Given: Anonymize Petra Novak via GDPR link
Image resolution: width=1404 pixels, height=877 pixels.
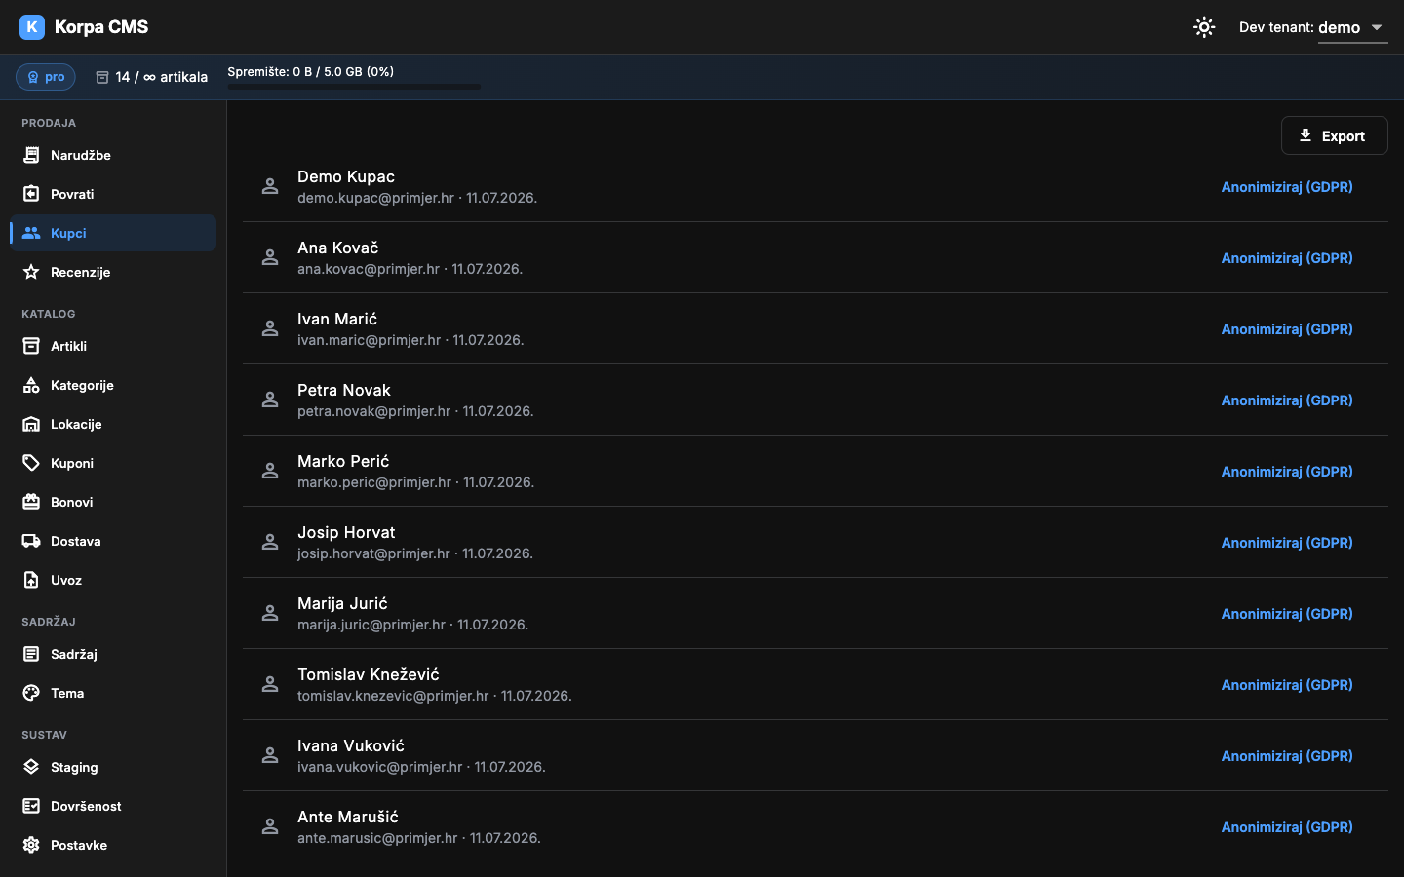Looking at the screenshot, I should point(1287,400).
